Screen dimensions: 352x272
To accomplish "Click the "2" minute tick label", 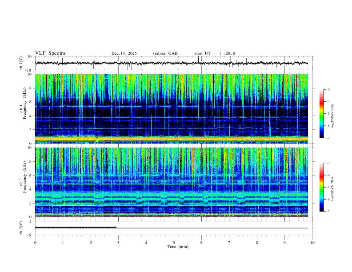I will click(x=91, y=243).
